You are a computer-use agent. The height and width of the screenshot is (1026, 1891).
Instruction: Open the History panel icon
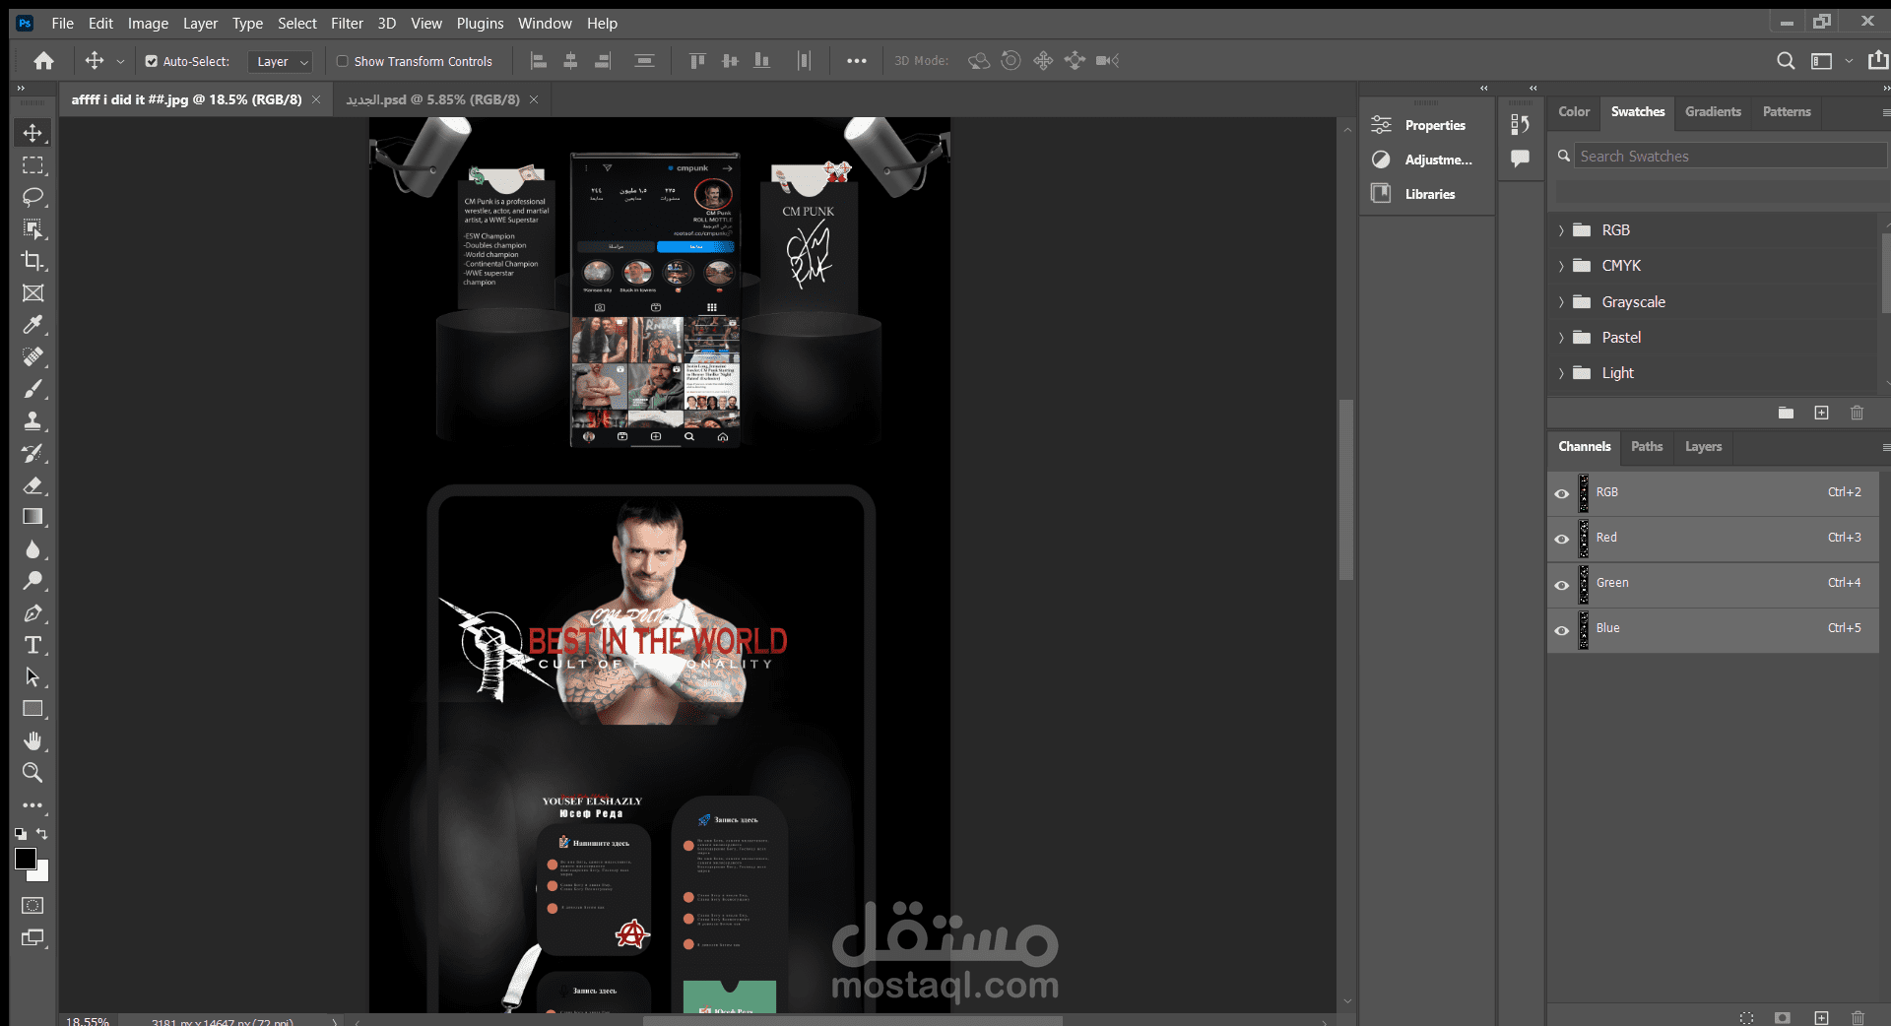[1520, 124]
